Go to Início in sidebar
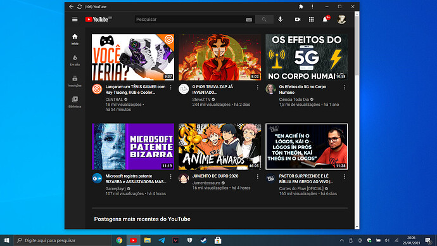Viewport: 437px width, 246px height. [x=75, y=39]
